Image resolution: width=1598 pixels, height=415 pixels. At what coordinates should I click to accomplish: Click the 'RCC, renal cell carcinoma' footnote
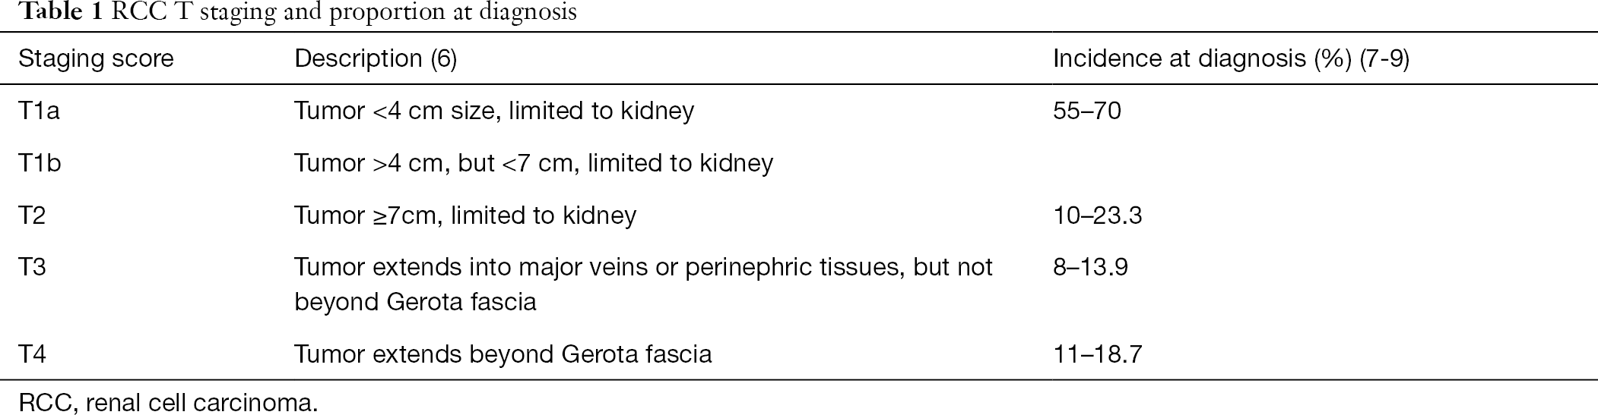coord(168,402)
